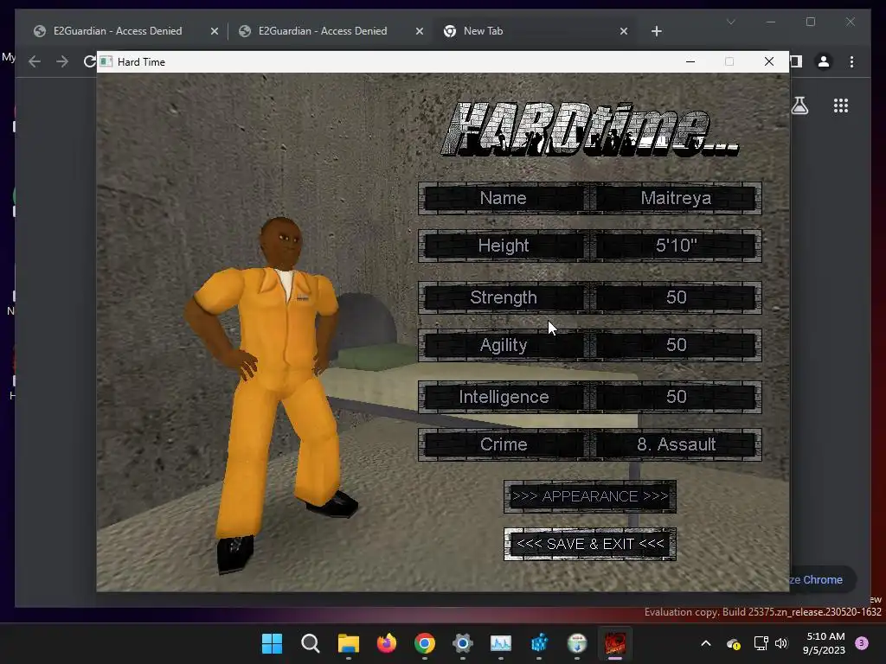Image resolution: width=886 pixels, height=664 pixels.
Task: Minimize the Hard Time window
Action: (690, 61)
